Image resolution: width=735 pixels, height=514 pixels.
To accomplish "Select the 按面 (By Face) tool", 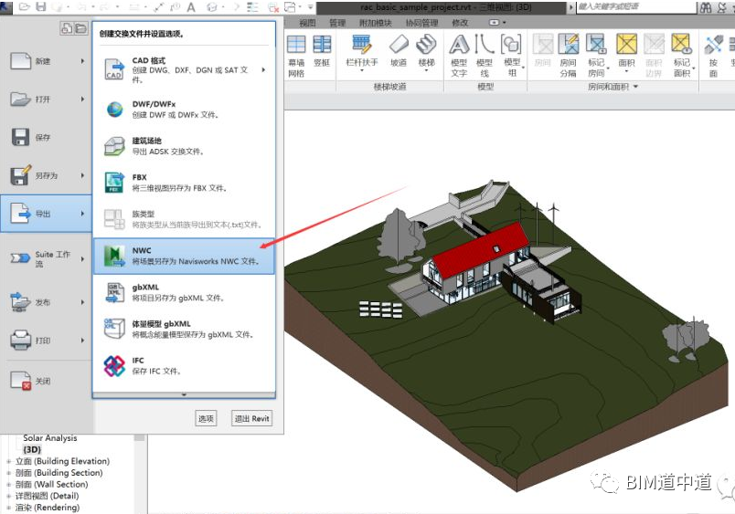I will 713,56.
